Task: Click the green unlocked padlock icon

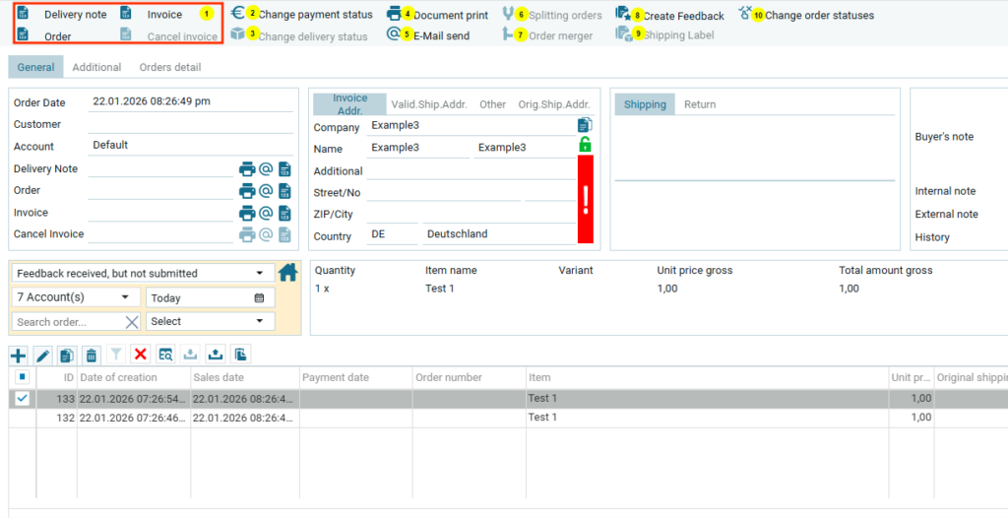Action: pyautogui.click(x=585, y=146)
